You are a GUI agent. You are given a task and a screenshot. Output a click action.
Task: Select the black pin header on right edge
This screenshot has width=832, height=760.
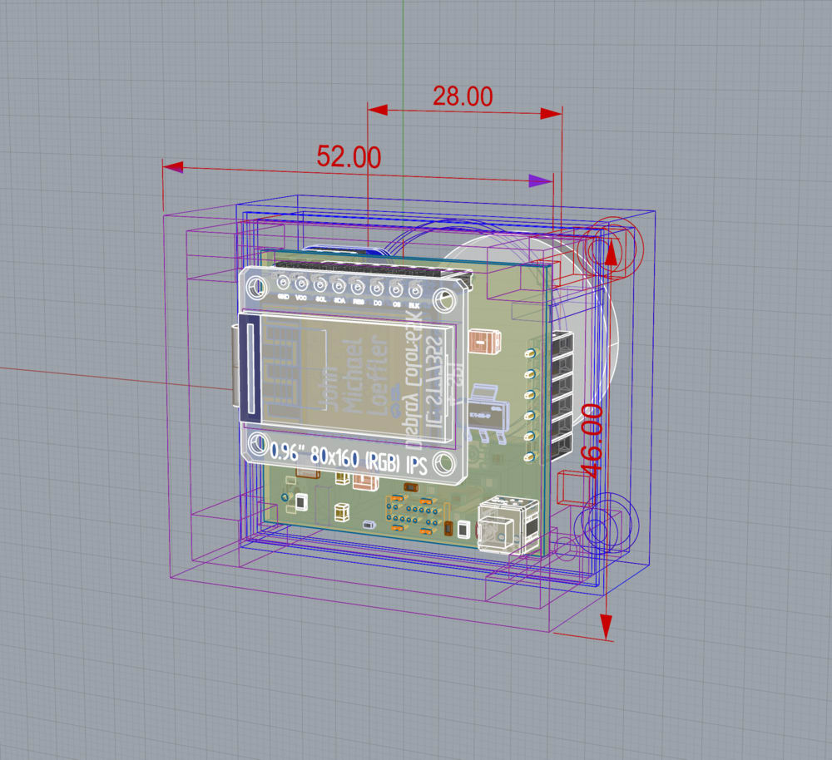tap(563, 395)
